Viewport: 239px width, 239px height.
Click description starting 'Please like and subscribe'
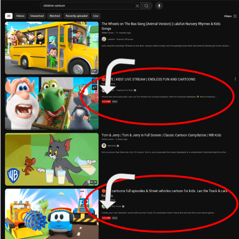(x=160, y=97)
